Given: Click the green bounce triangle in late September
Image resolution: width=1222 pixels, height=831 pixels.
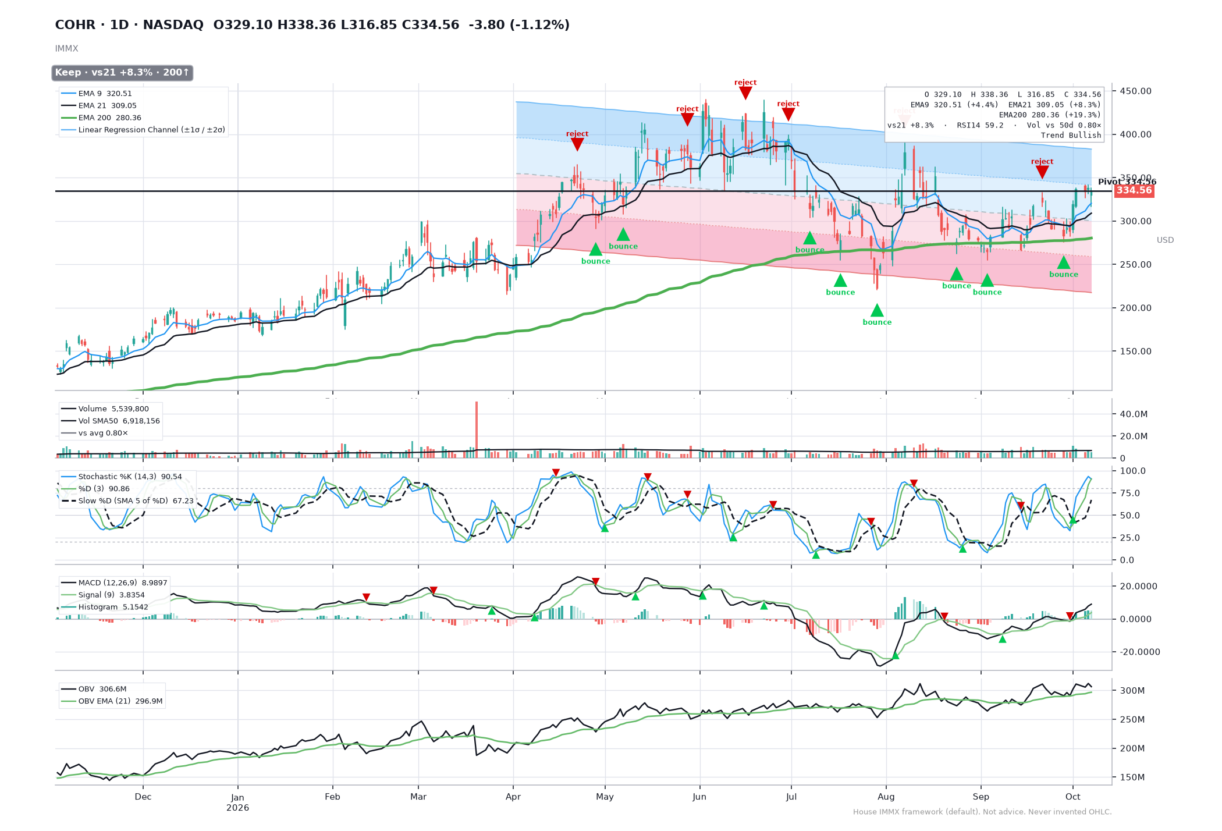Looking at the screenshot, I should [x=1064, y=262].
